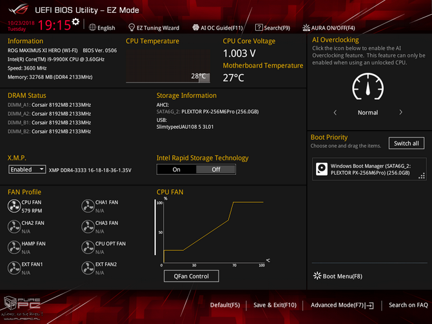Click the Speed: 3600 MHz line
432x324 pixels.
(27, 68)
